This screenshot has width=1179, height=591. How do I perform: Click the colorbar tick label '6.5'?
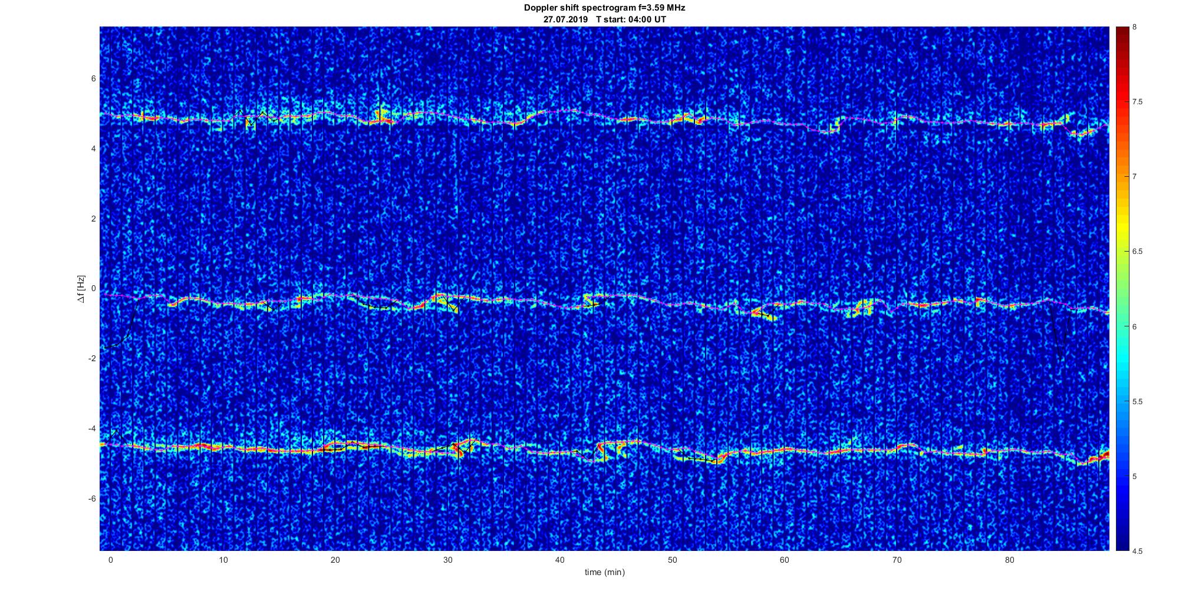[1137, 252]
